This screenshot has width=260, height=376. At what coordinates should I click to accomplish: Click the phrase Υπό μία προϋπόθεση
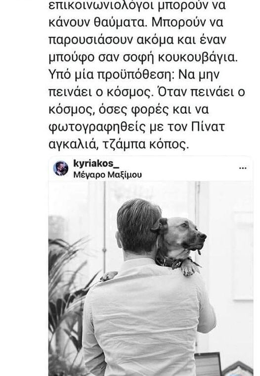tap(112, 75)
